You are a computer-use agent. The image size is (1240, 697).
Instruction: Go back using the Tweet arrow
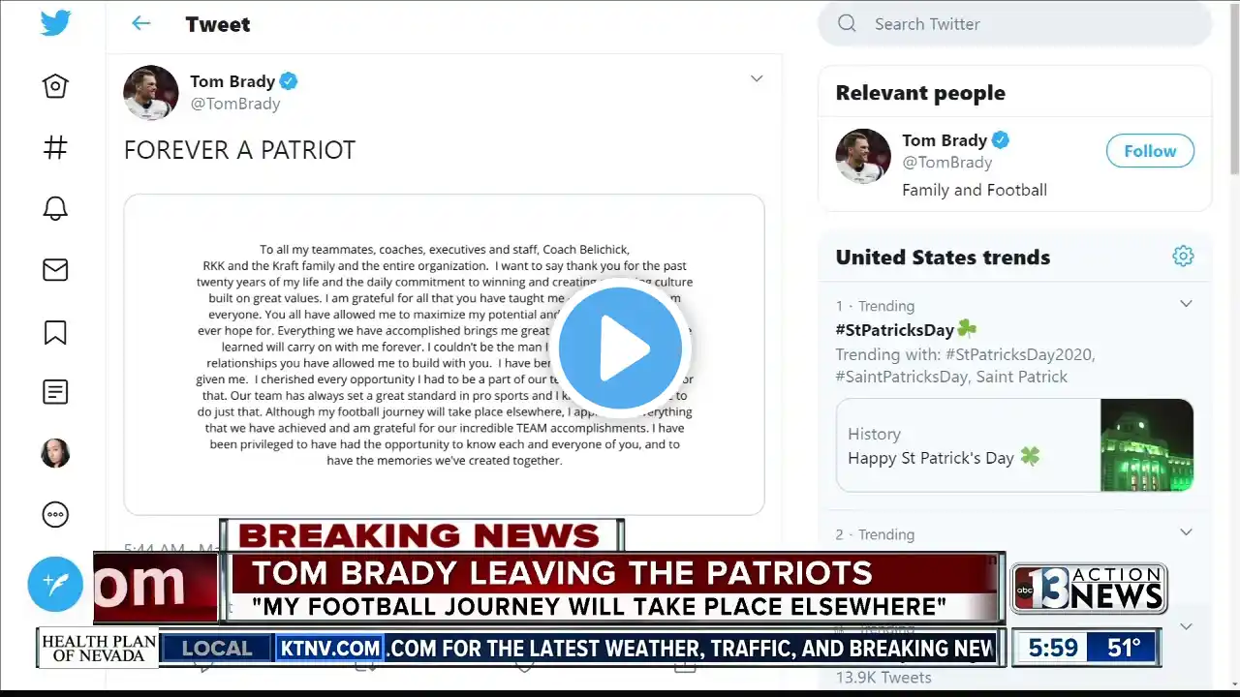[141, 23]
